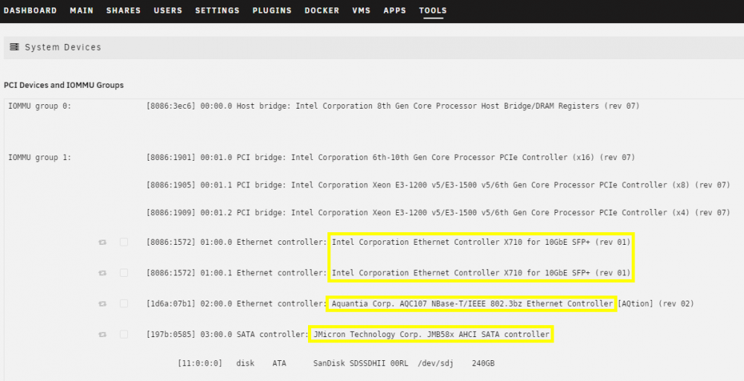
Task: Select the IOMMU group 0 label
Action: 40,106
